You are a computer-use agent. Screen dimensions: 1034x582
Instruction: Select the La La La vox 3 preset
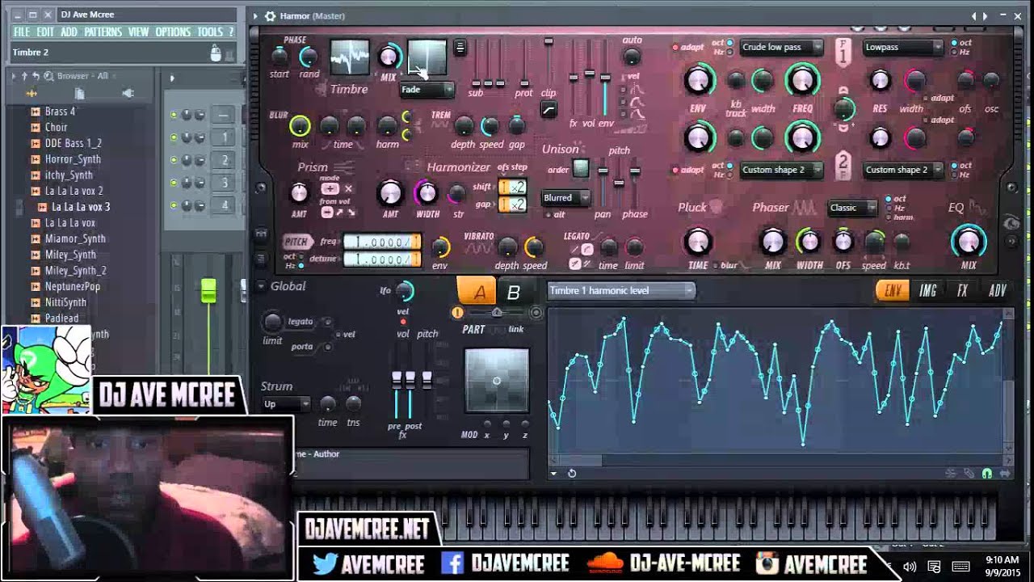pyautogui.click(x=81, y=207)
